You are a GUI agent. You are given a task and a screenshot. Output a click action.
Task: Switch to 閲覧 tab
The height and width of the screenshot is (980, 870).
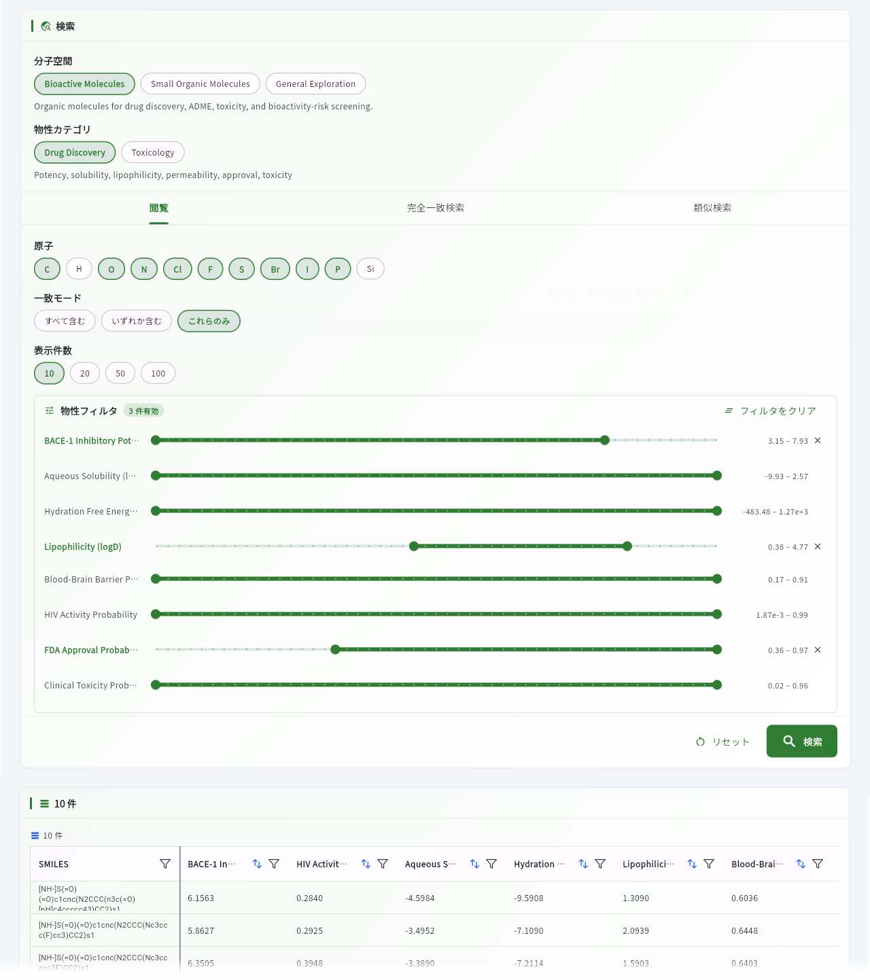(159, 208)
